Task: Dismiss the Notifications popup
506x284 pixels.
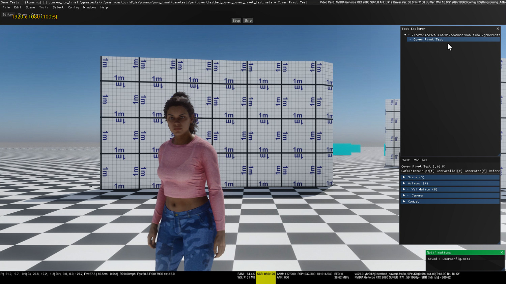Action: pyautogui.click(x=502, y=252)
